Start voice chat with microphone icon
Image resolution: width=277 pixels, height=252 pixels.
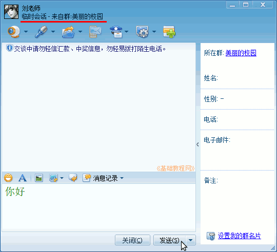click(41, 32)
